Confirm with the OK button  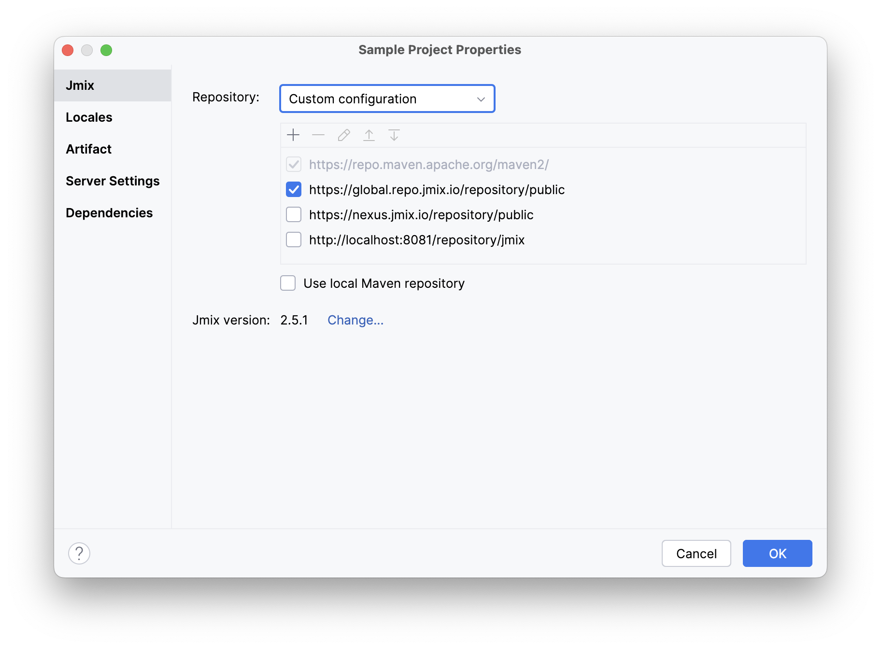pyautogui.click(x=777, y=553)
